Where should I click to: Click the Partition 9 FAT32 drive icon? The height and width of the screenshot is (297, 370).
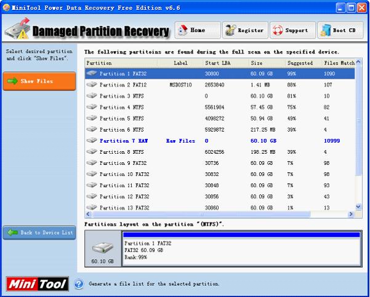click(x=92, y=162)
